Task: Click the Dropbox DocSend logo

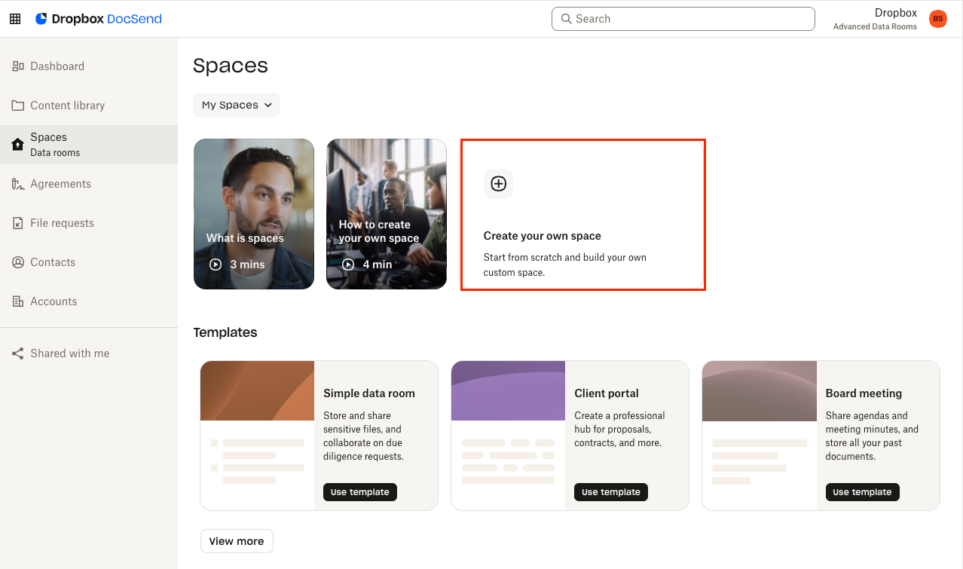Action: click(x=99, y=19)
